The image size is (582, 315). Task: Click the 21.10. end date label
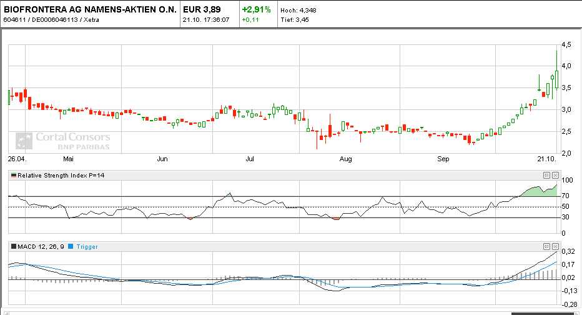[547, 159]
